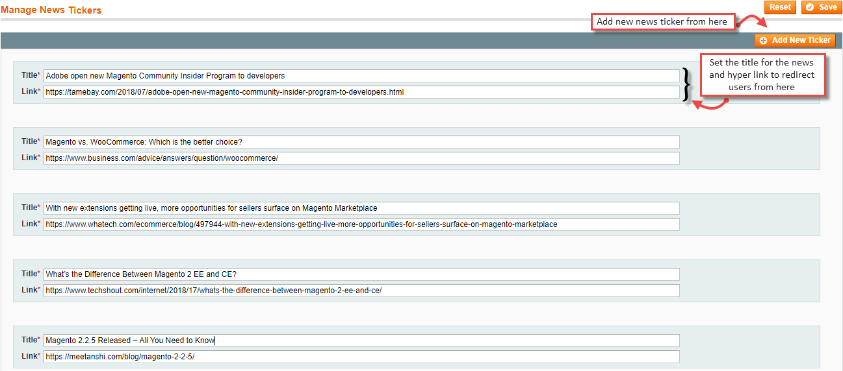Edit link field with techshout.com URL
Screen dimensions: 843x371
[x=361, y=291]
